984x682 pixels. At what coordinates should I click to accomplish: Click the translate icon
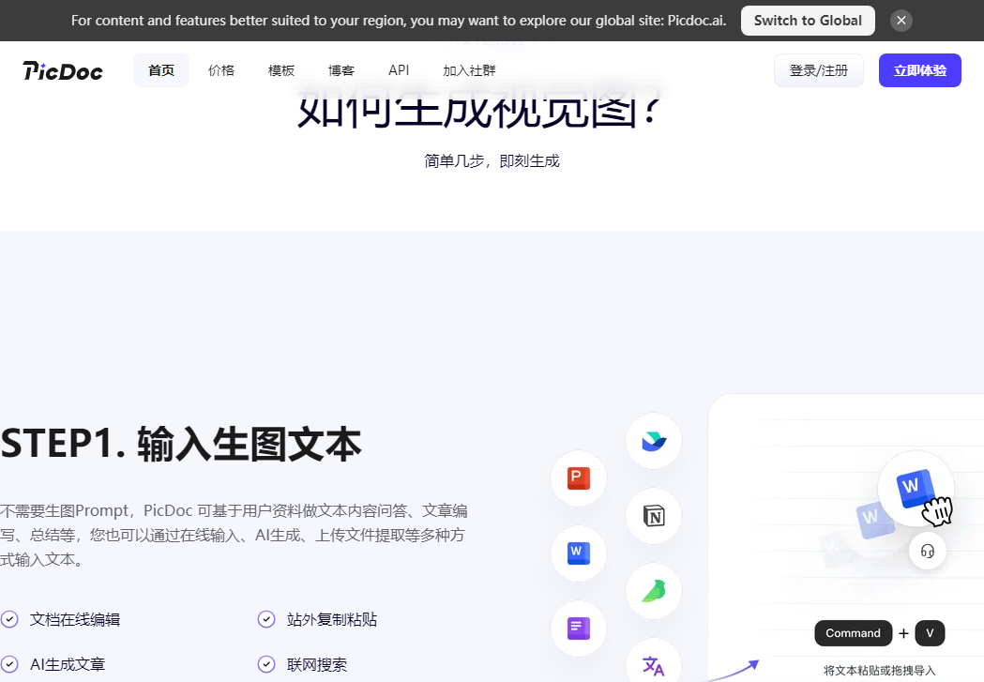pos(654,662)
